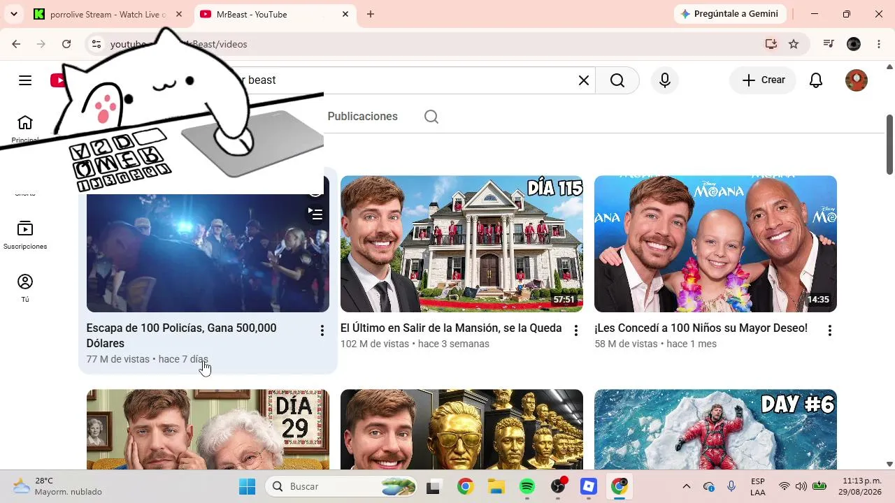Open YouTube notifications bell

(x=816, y=80)
